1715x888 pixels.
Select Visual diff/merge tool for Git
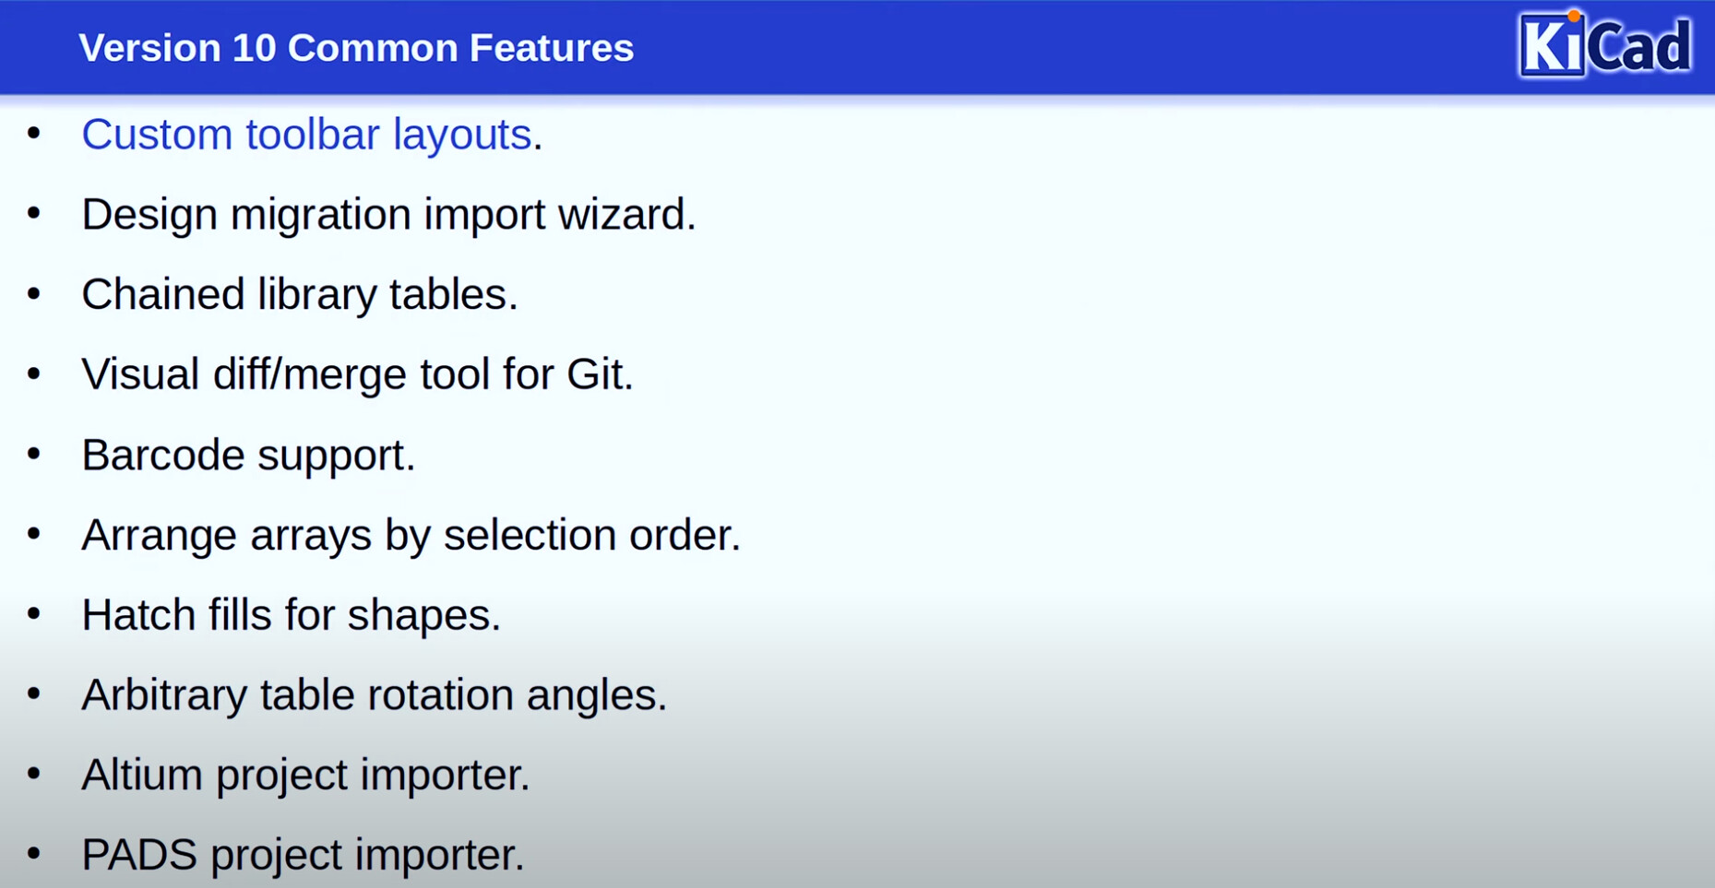pyautogui.click(x=358, y=374)
